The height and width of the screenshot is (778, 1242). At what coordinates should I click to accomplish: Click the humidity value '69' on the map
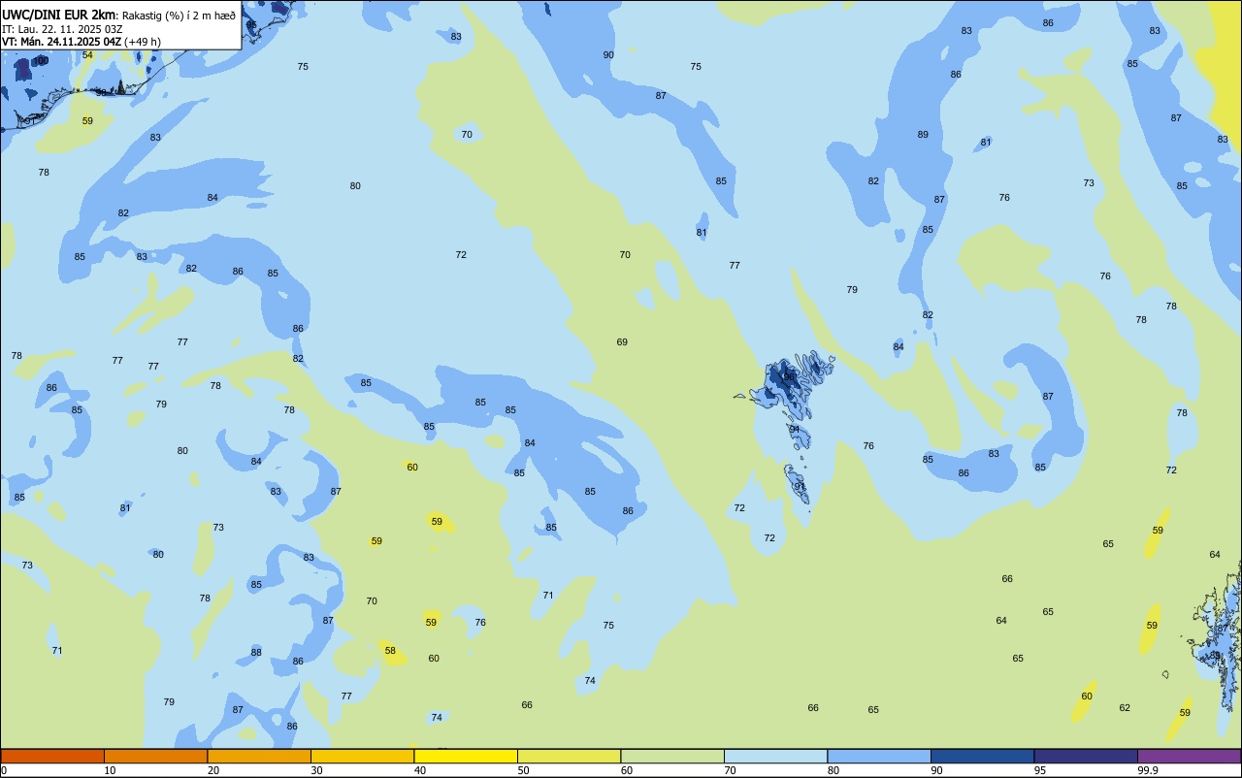pos(622,342)
